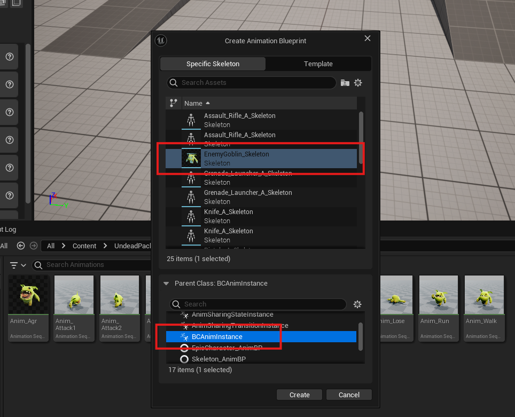Image resolution: width=515 pixels, height=417 pixels.
Task: Click the second Assault_Rifle_A_Skeleton row
Action: [261, 139]
